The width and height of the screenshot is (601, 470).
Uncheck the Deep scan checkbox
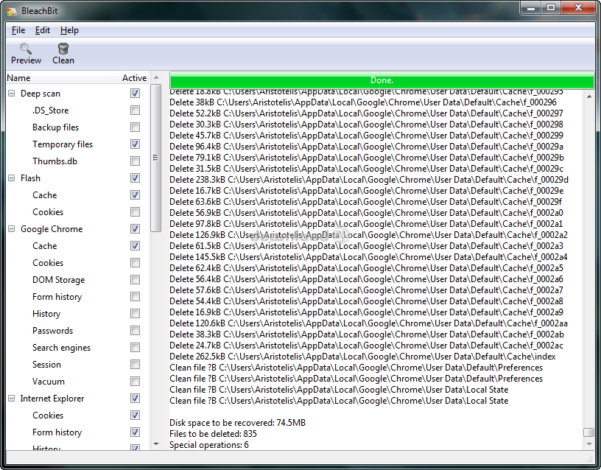tap(135, 93)
